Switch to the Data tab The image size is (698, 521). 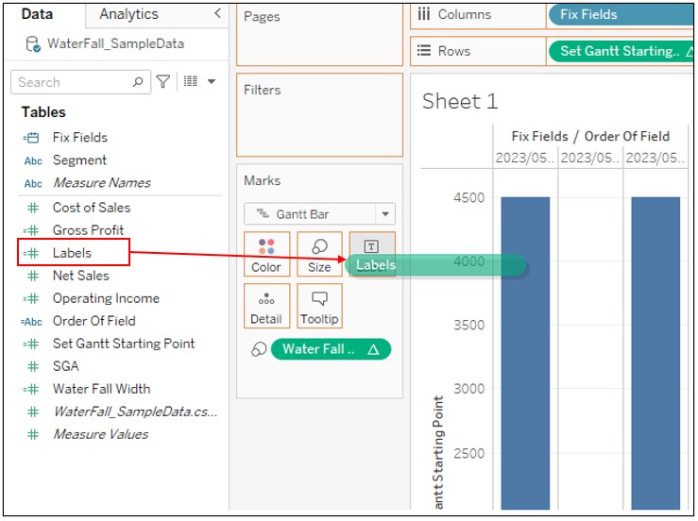[x=38, y=14]
